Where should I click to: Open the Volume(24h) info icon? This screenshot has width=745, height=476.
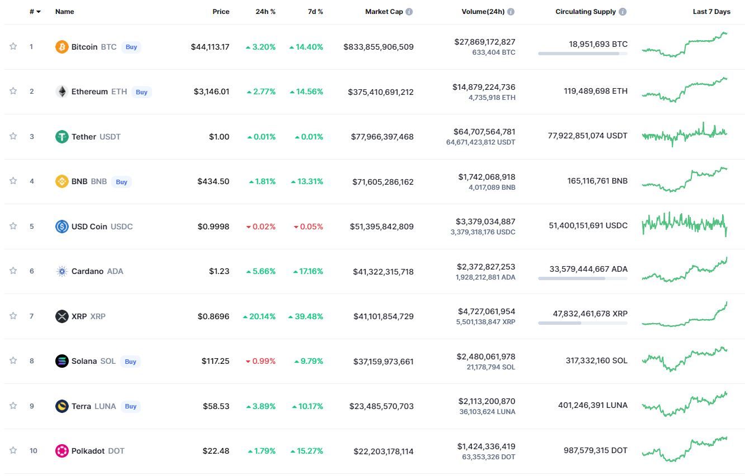point(511,12)
